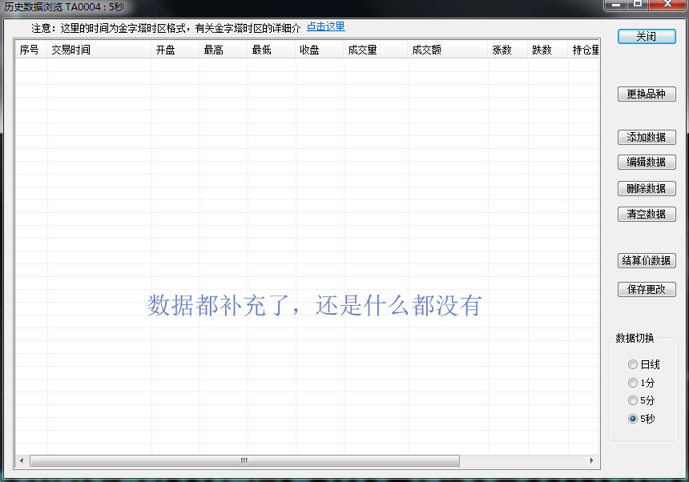The height and width of the screenshot is (482, 689).
Task: Maximize the 历史数据浏览 window
Action: pos(638,4)
